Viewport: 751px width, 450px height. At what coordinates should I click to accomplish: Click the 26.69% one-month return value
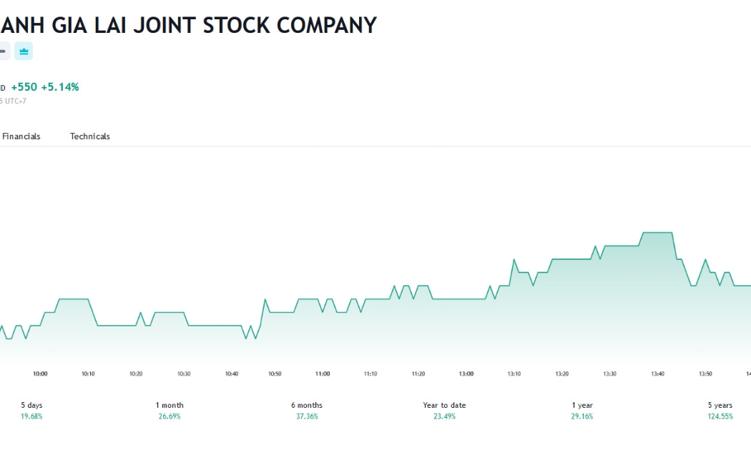click(x=170, y=416)
